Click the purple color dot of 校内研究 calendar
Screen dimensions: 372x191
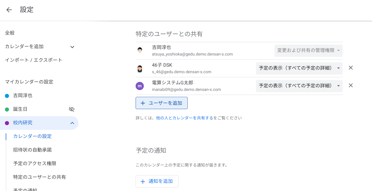(x=7, y=123)
